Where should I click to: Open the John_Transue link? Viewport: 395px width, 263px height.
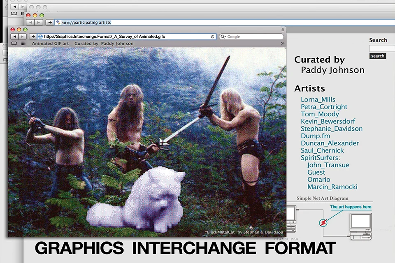pos(328,165)
